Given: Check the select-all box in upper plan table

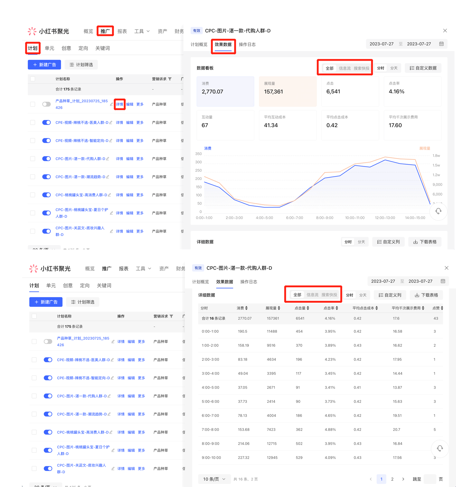Looking at the screenshot, I should click(33, 79).
